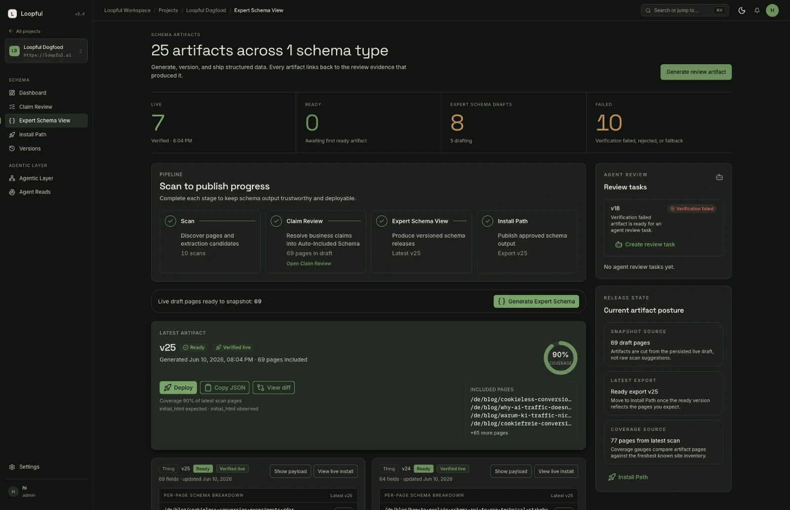790x510 pixels.
Task: Click the Latest v25 label in v24 breakdown
Action: pos(562,496)
